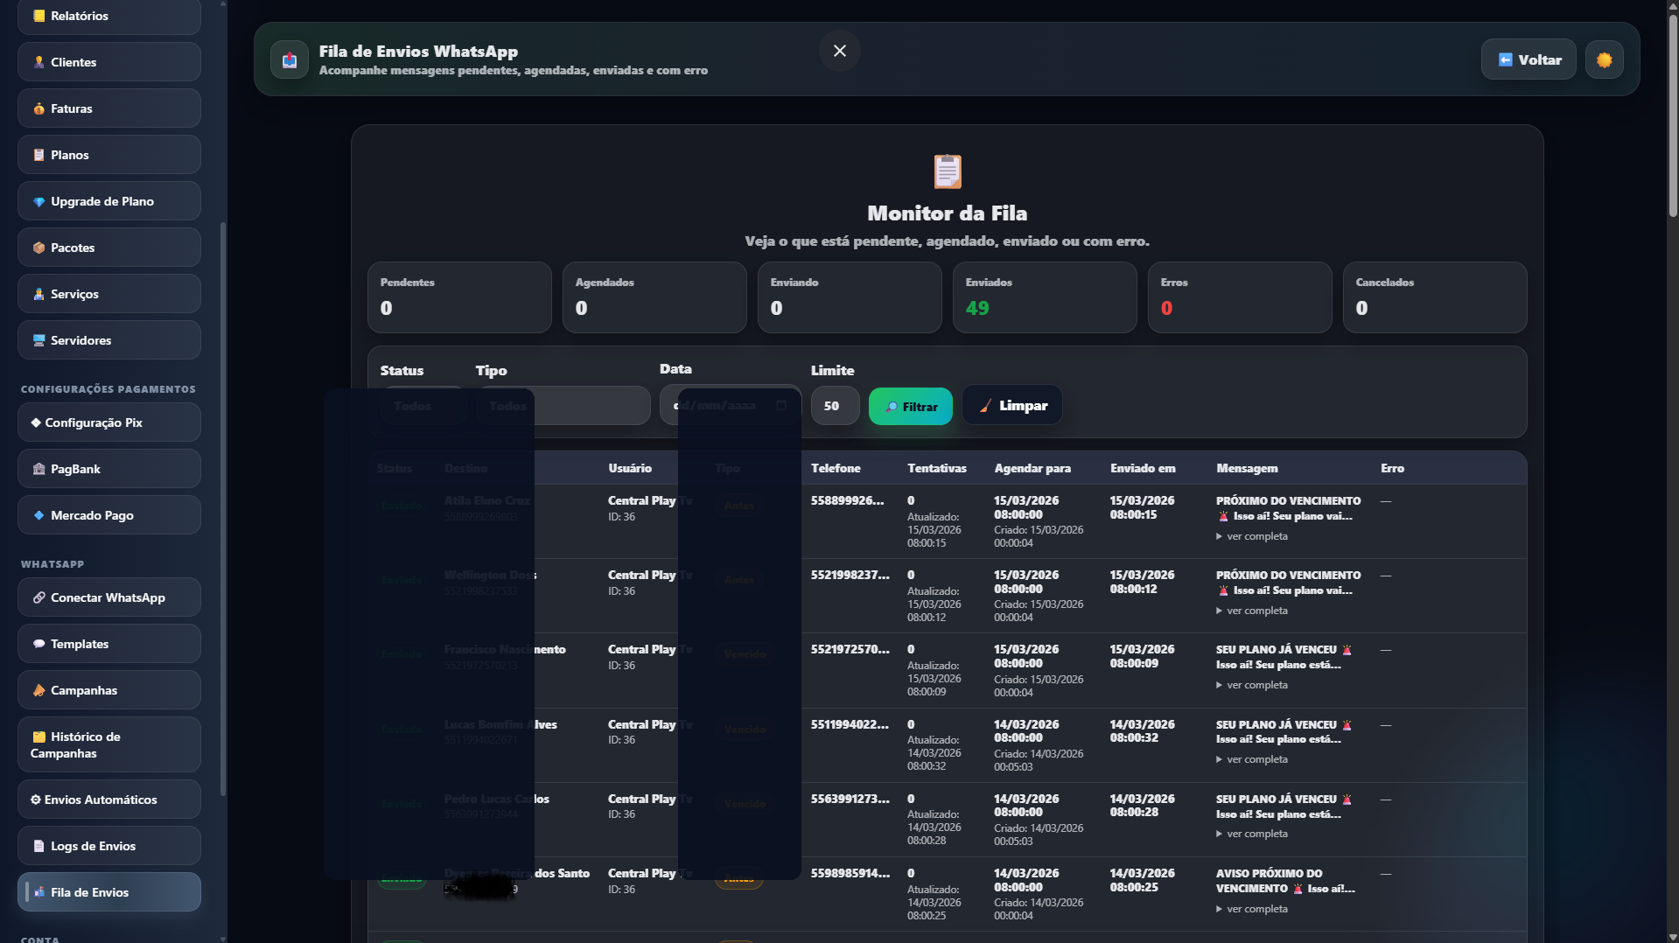The height and width of the screenshot is (943, 1679).
Task: Close the panel with the X button
Action: 839,51
